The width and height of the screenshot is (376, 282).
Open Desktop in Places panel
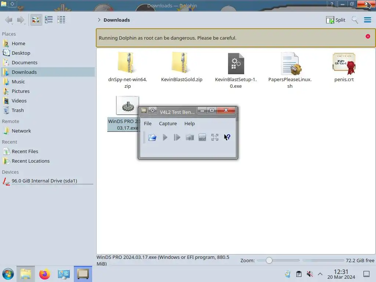point(47,53)
